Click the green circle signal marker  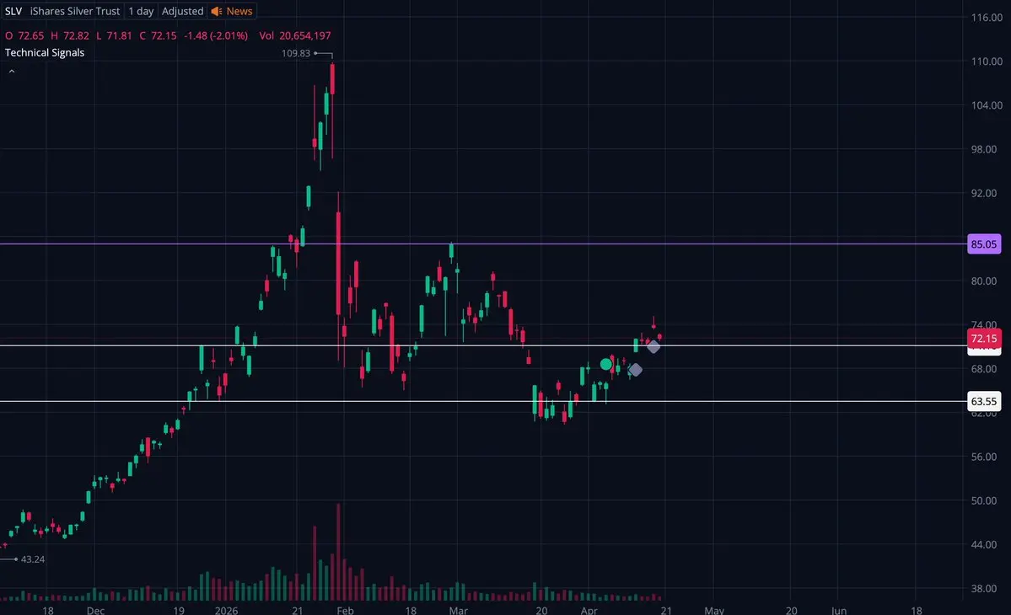[x=606, y=364]
